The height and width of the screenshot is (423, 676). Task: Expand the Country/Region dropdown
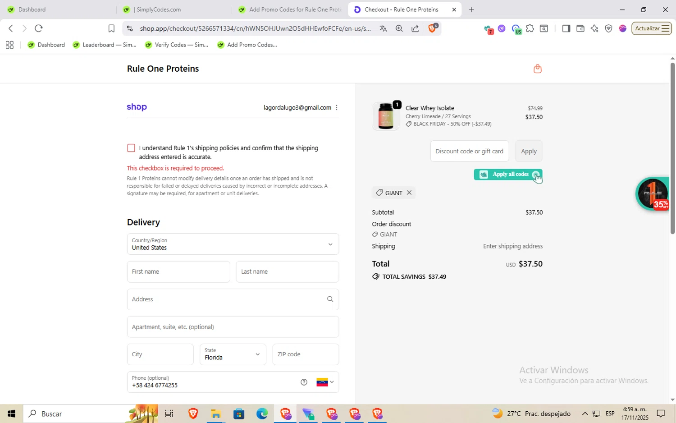click(233, 244)
